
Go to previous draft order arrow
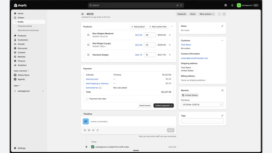point(219,14)
